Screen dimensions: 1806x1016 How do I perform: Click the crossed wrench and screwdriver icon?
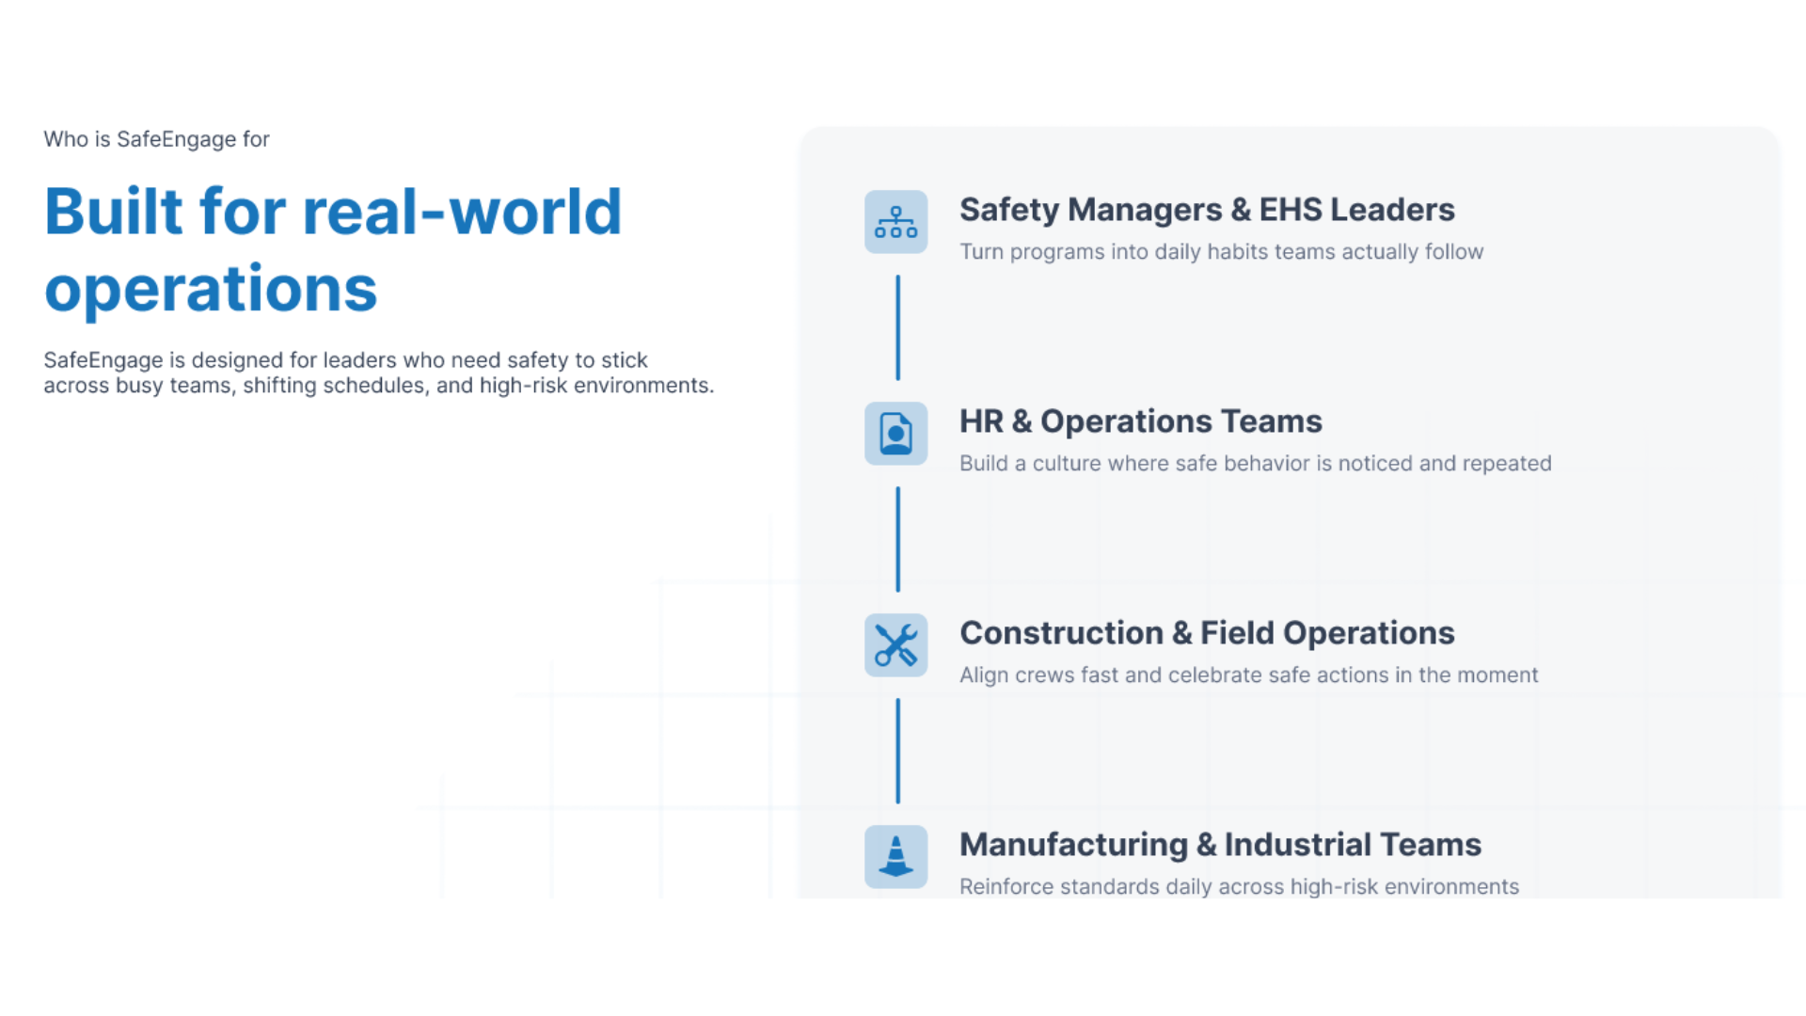coord(895,645)
